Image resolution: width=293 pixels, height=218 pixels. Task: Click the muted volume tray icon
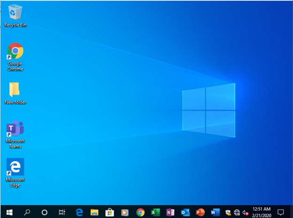[x=246, y=212]
